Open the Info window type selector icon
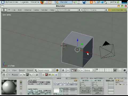Viewport: 128px width, 96px height. [5, 10]
